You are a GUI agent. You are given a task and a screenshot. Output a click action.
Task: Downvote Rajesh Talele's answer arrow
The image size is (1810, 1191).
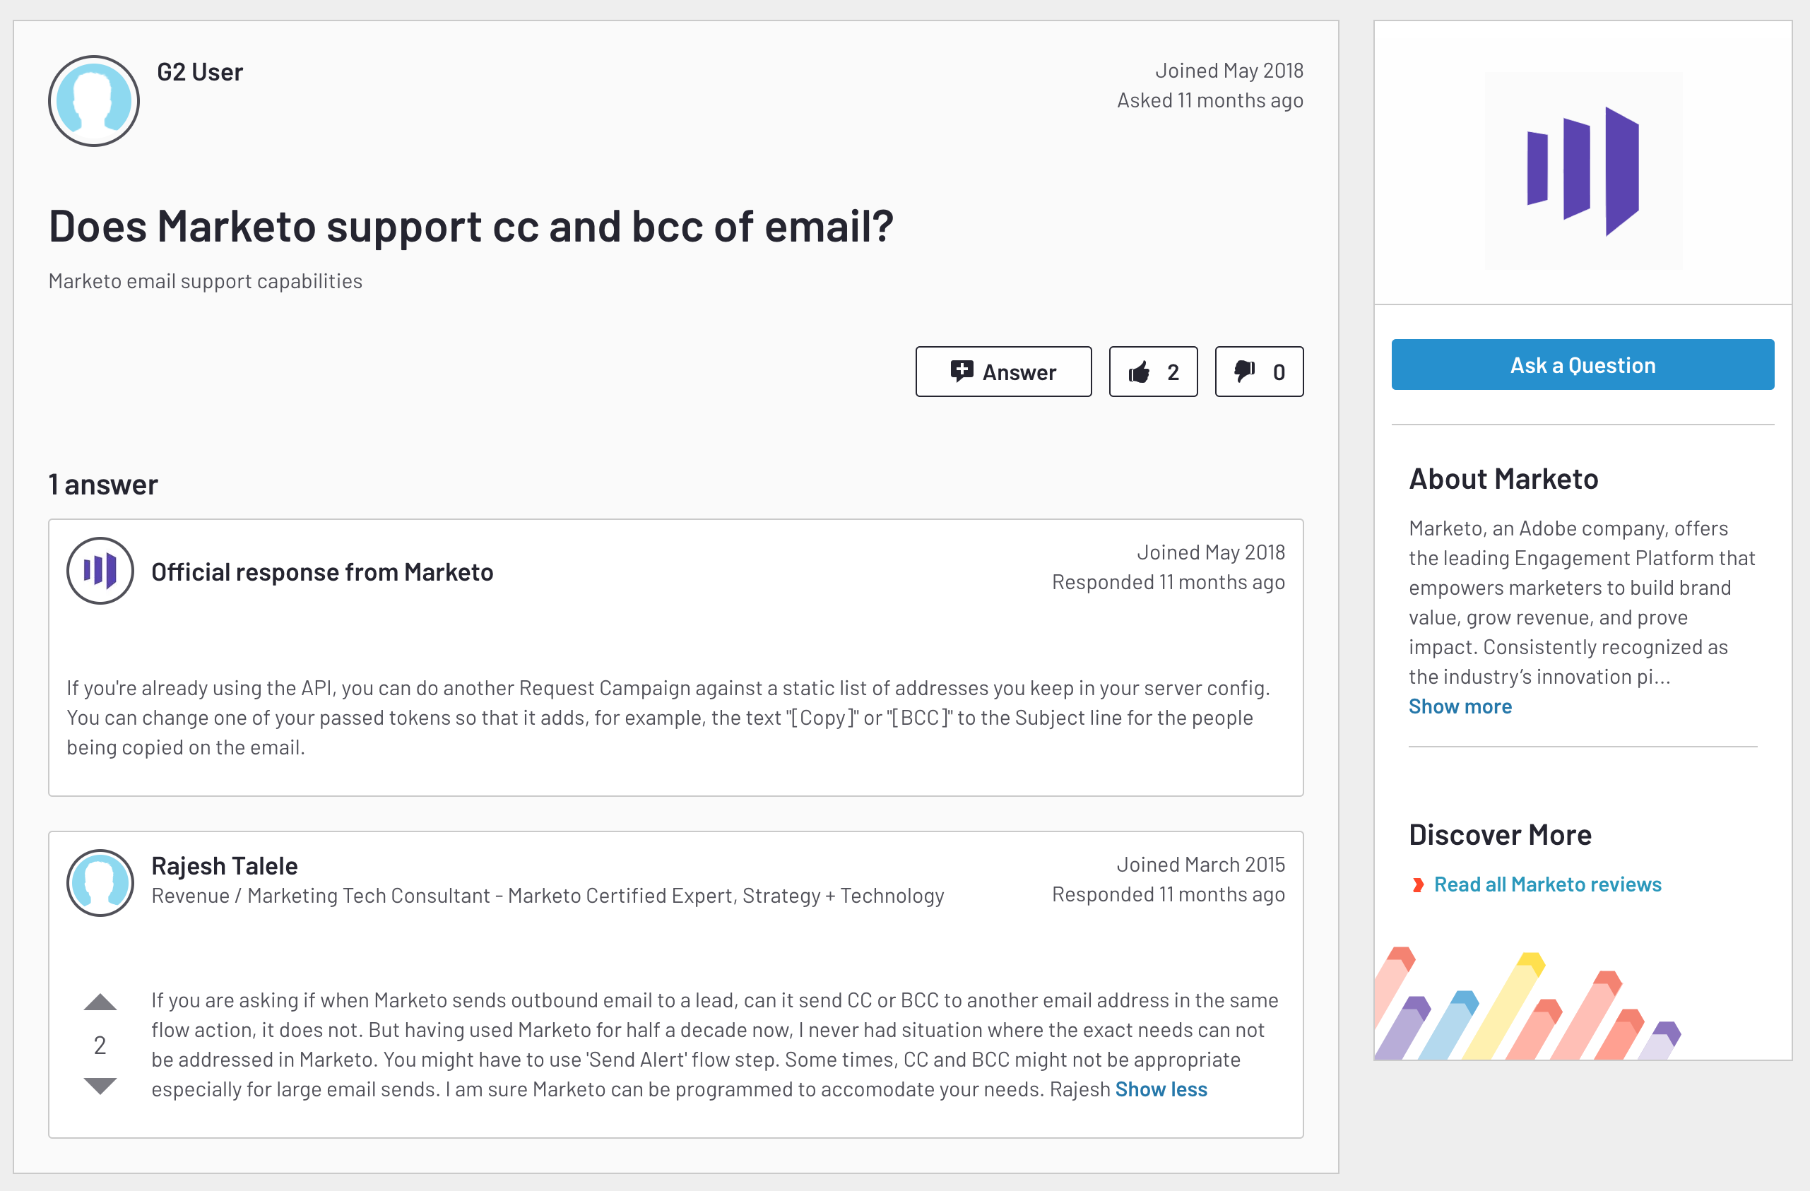pyautogui.click(x=100, y=1085)
